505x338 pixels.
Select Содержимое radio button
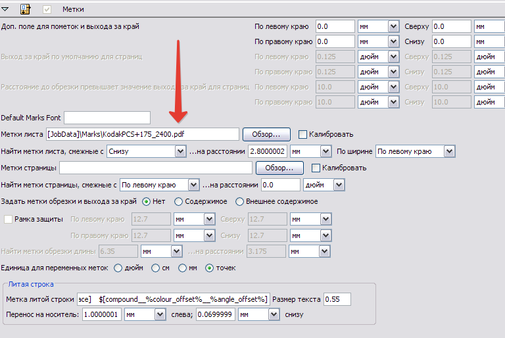tap(178, 202)
